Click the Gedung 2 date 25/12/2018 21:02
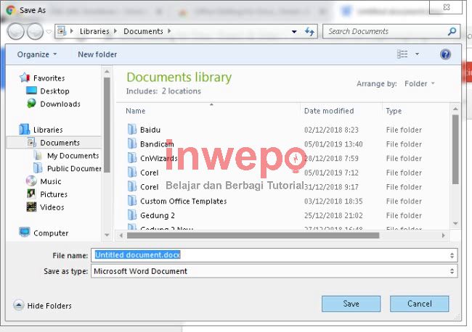The image size is (472, 332). [x=333, y=215]
